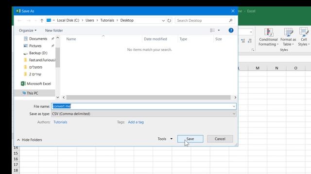The image size is (311, 174).
Task: Open Tools dropdown menu
Action: pyautogui.click(x=165, y=139)
